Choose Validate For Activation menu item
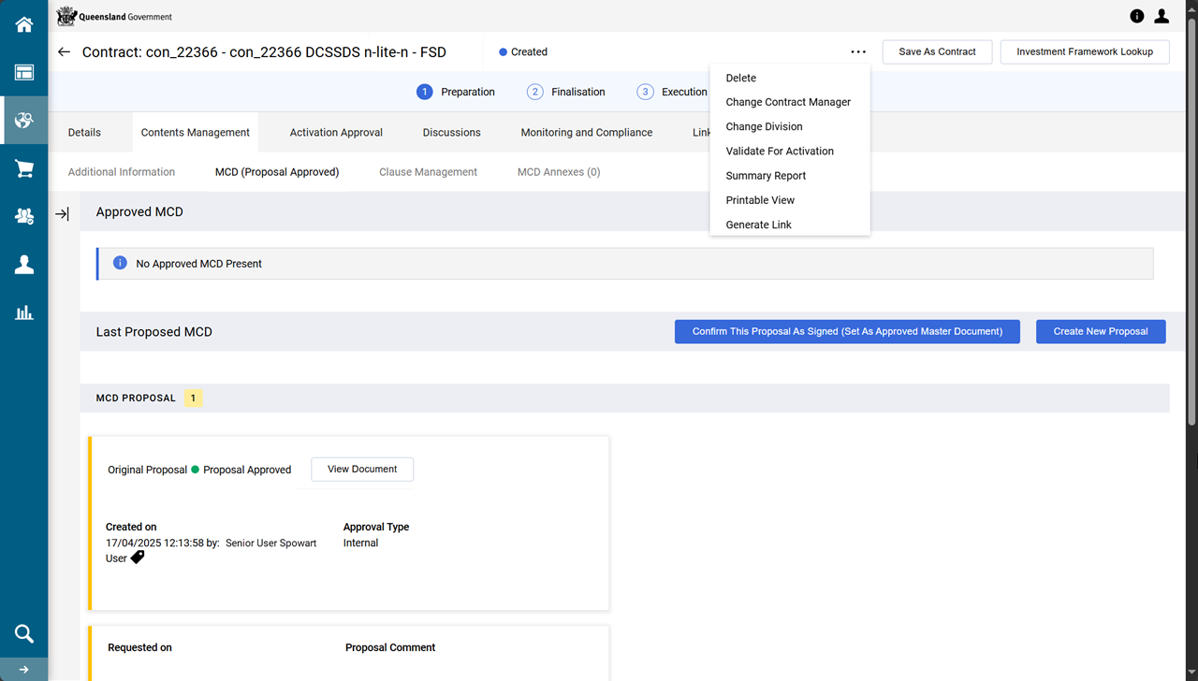Image resolution: width=1198 pixels, height=681 pixels. click(780, 151)
